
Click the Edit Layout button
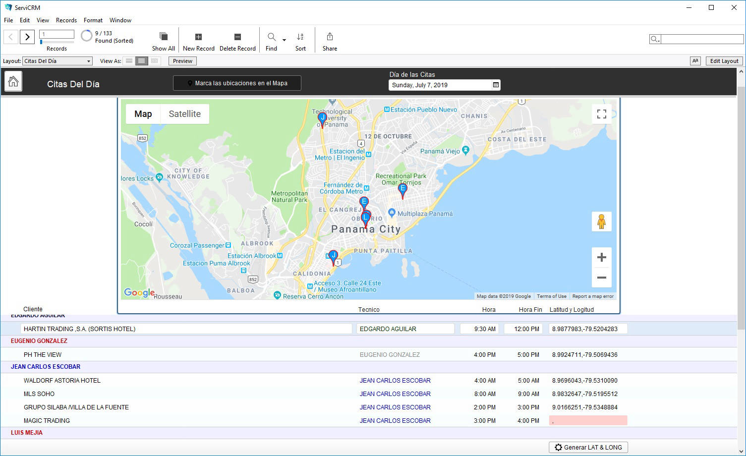tap(724, 61)
